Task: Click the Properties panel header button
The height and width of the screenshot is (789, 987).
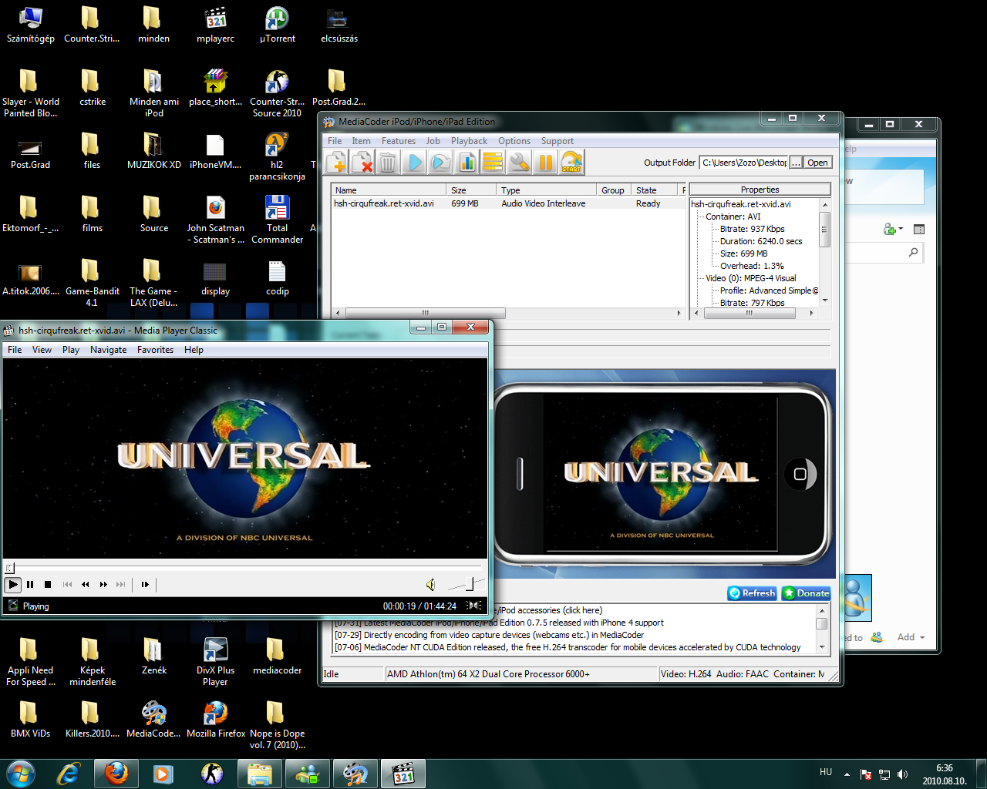Action: coord(760,190)
